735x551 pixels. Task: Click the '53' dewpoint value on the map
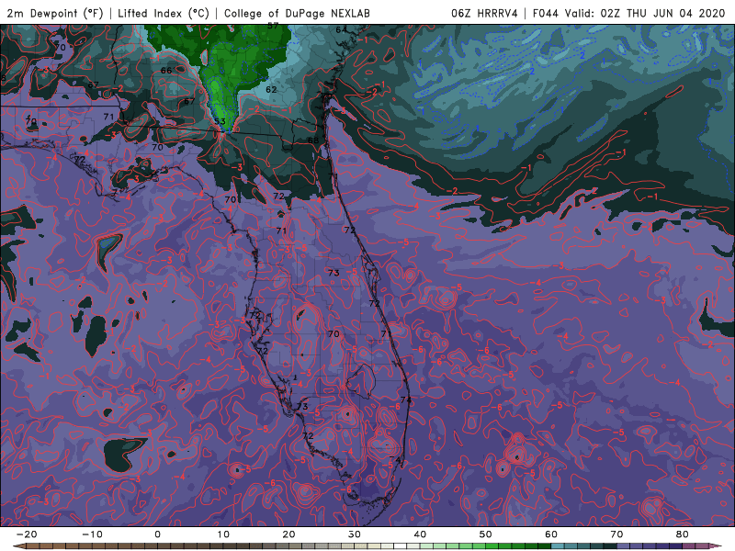pyautogui.click(x=220, y=121)
